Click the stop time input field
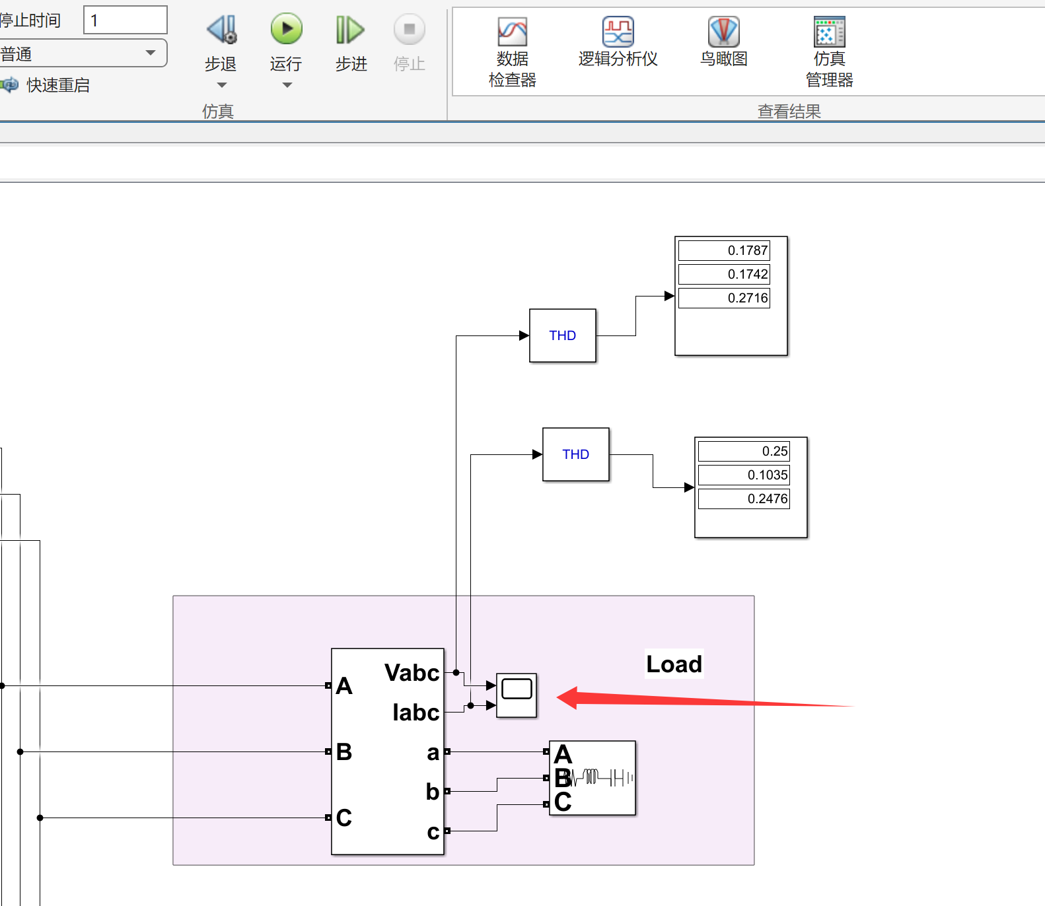Image resolution: width=1045 pixels, height=906 pixels. [126, 20]
